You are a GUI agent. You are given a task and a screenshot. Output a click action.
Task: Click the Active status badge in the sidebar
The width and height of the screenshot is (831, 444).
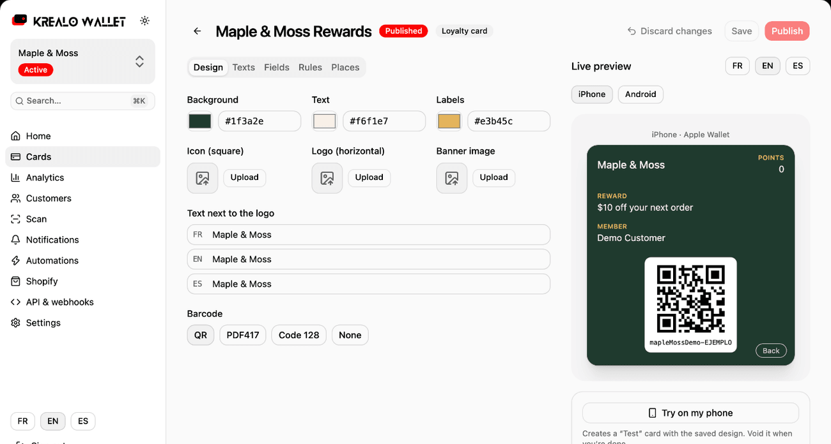pyautogui.click(x=36, y=70)
